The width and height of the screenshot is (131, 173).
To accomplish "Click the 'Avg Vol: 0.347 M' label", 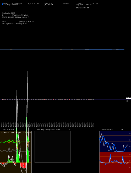I will pyautogui.click(x=84, y=5).
